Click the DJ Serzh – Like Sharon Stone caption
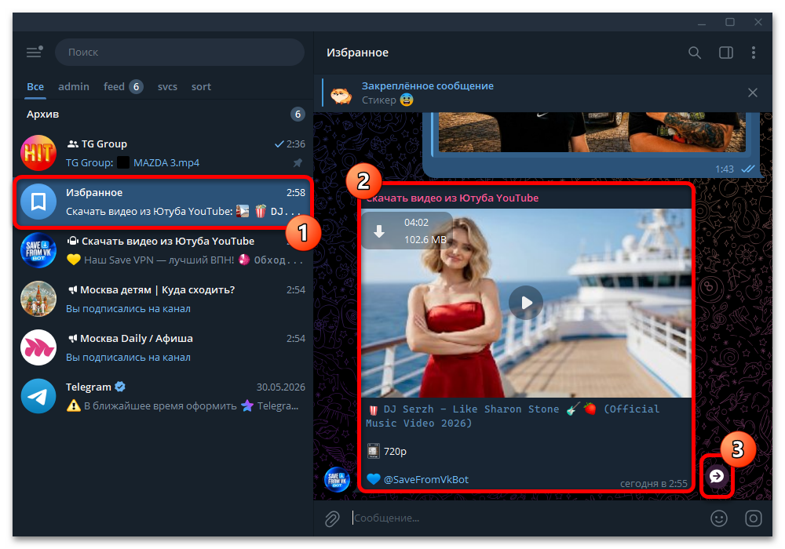The image size is (785, 549). click(x=512, y=416)
